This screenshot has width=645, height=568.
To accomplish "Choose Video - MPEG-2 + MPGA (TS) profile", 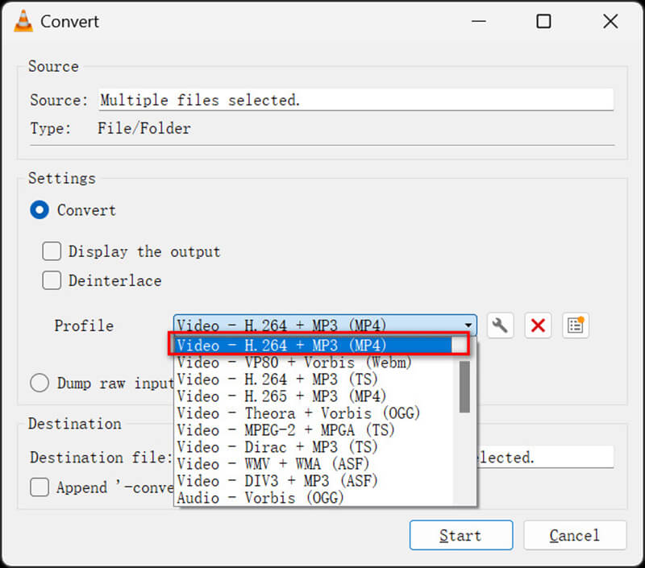I will pyautogui.click(x=315, y=430).
